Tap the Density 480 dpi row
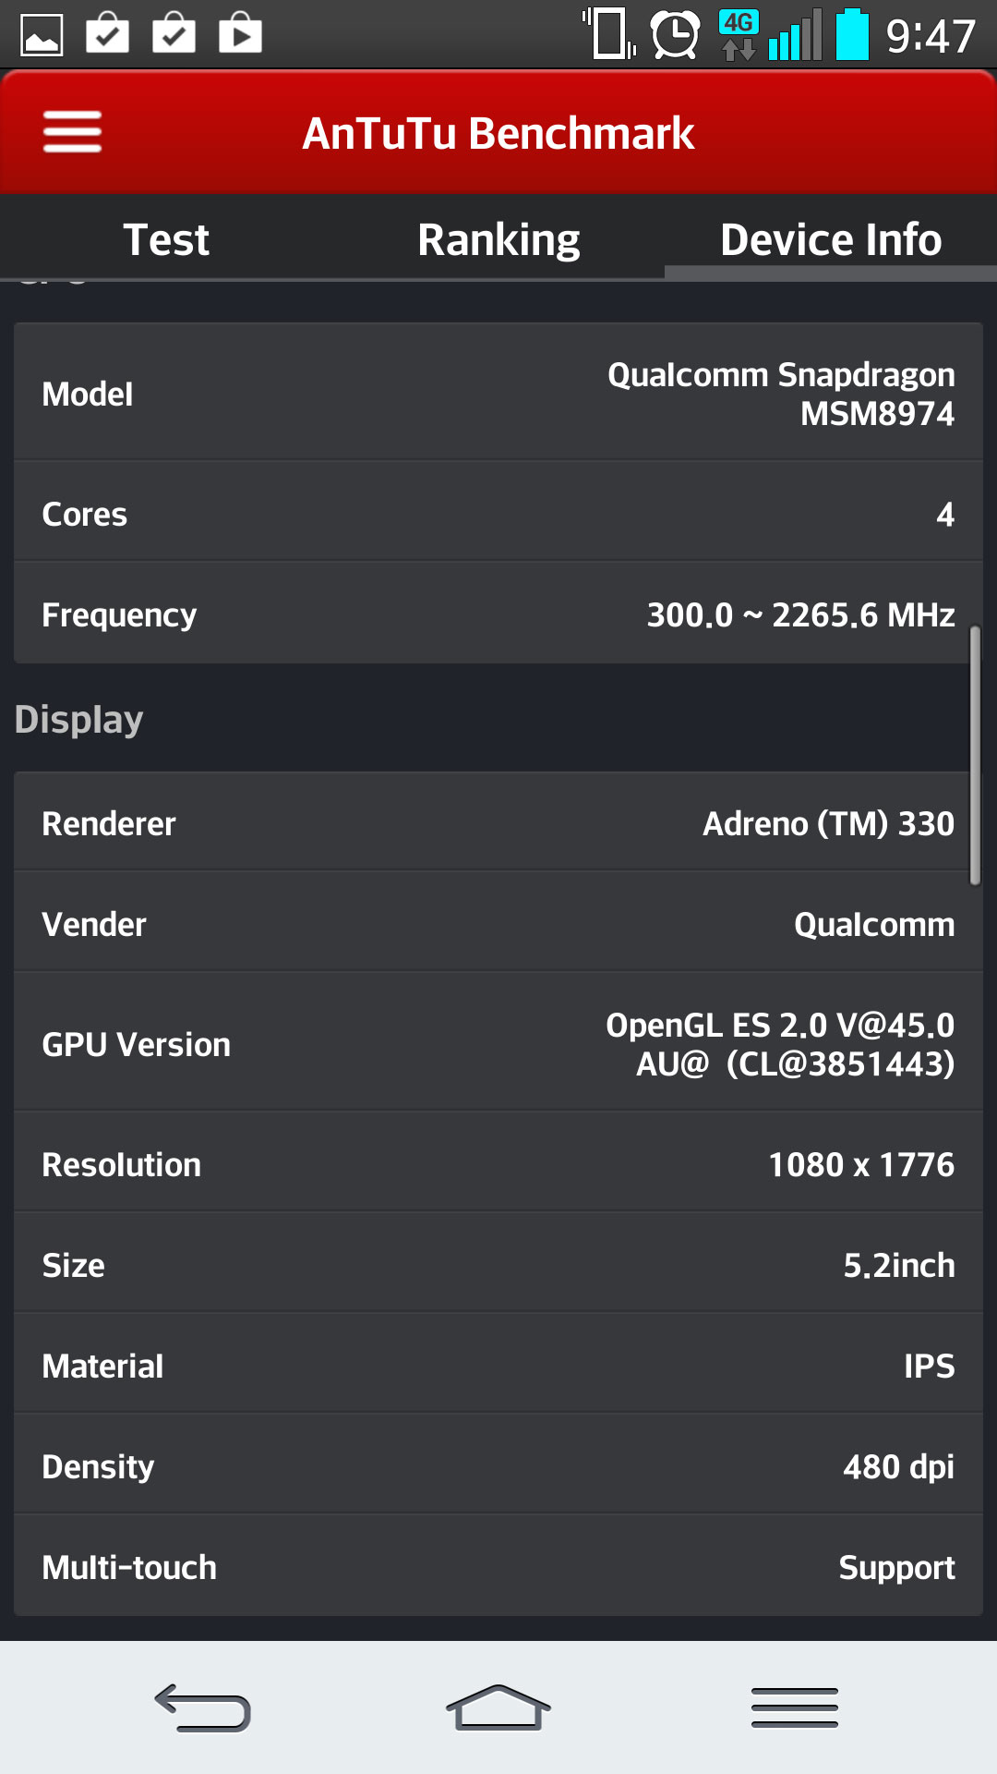997x1774 pixels. [x=498, y=1466]
